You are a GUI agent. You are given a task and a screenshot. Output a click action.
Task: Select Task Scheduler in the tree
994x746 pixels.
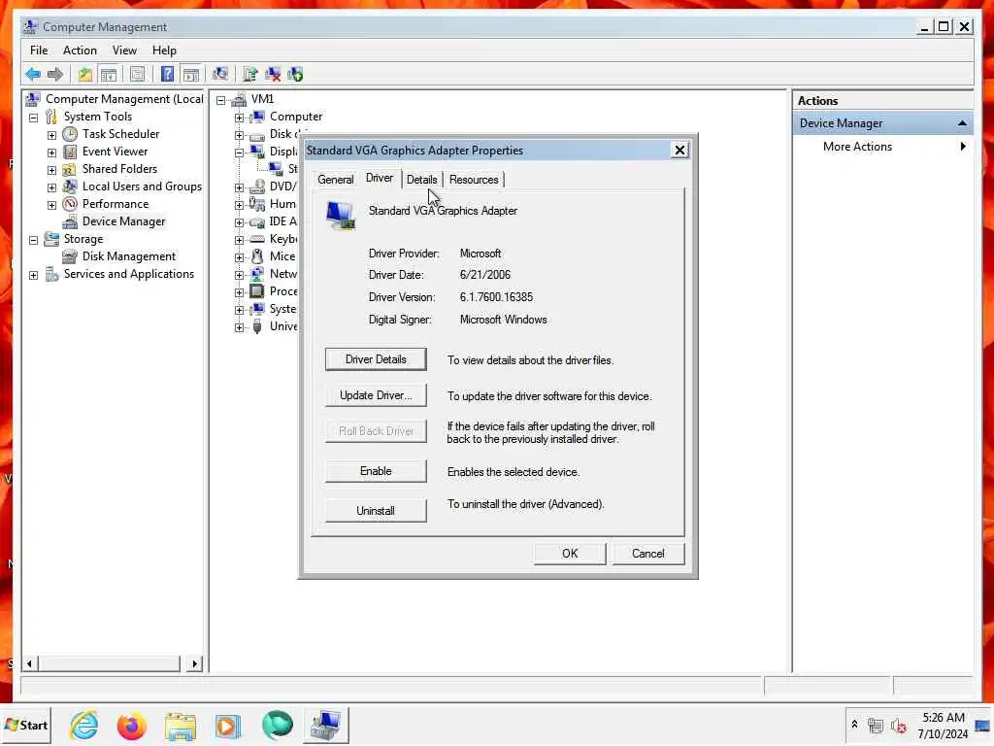click(120, 134)
